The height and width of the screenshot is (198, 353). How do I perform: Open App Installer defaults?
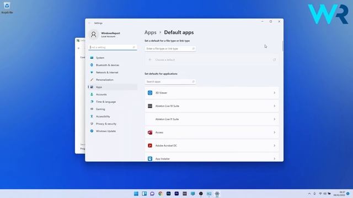click(x=212, y=157)
